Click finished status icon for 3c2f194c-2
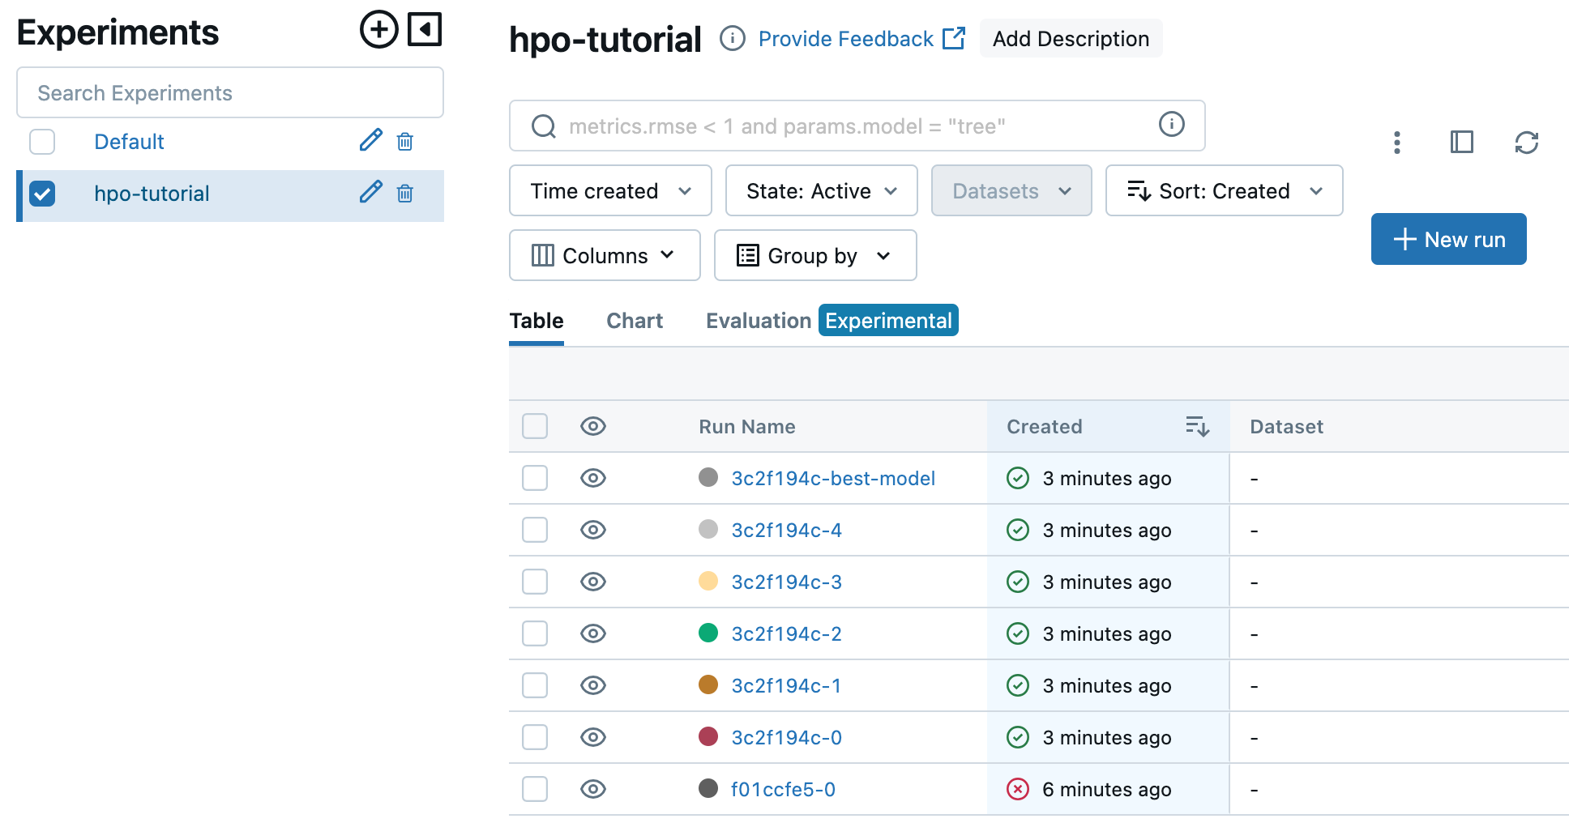This screenshot has width=1569, height=823. (1018, 633)
